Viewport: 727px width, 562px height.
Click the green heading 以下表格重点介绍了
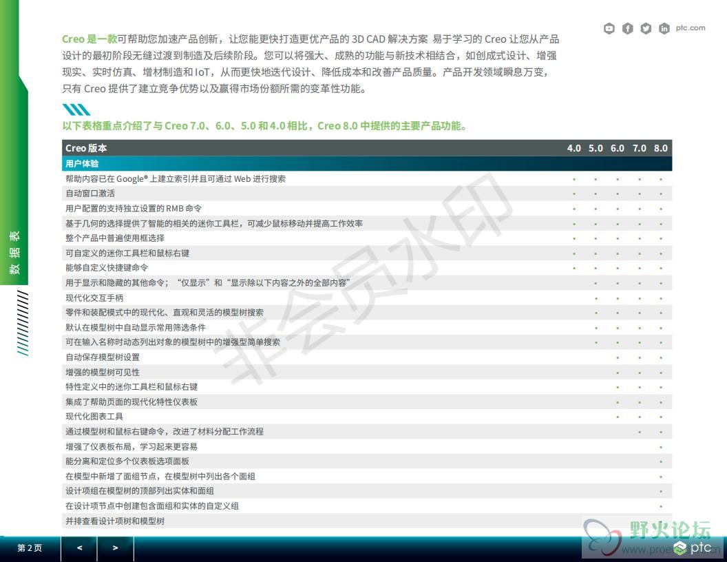click(x=265, y=125)
